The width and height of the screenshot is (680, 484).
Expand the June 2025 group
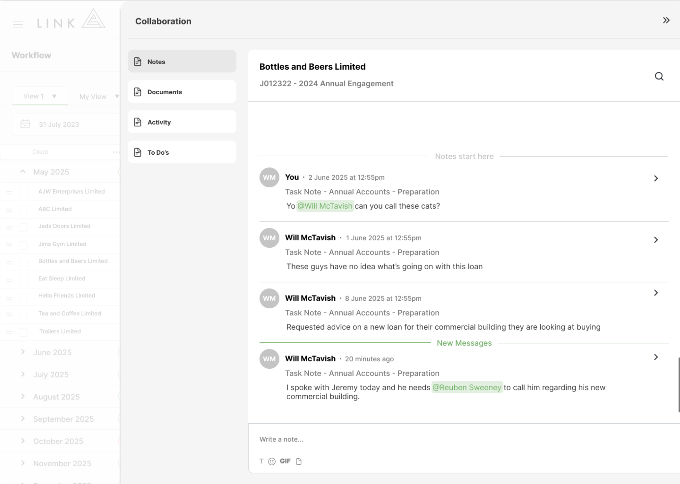(23, 352)
